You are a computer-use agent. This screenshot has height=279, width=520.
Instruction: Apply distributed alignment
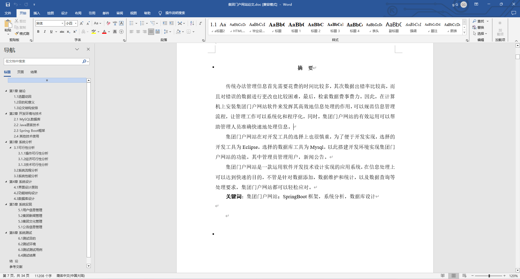pos(158,32)
